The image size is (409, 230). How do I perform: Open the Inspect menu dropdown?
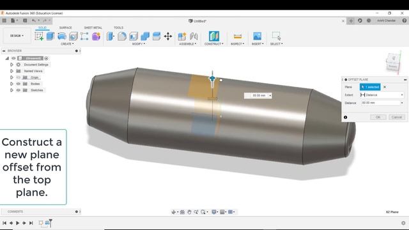pyautogui.click(x=237, y=44)
